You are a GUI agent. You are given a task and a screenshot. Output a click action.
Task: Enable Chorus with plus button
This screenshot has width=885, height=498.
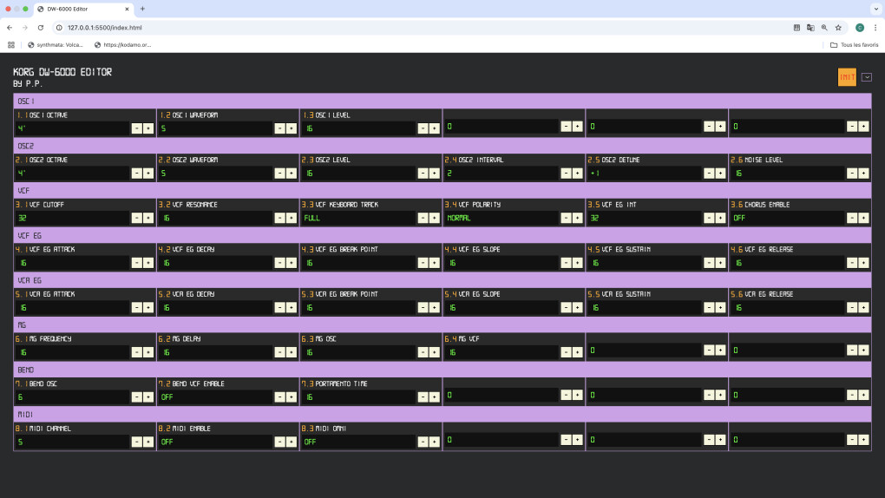(x=863, y=218)
